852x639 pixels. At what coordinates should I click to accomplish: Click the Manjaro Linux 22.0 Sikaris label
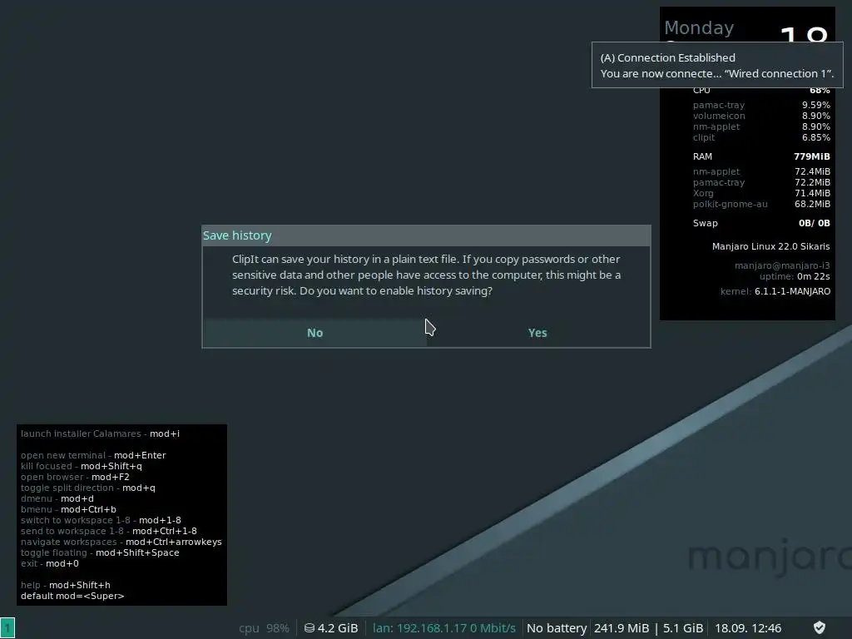tap(771, 246)
